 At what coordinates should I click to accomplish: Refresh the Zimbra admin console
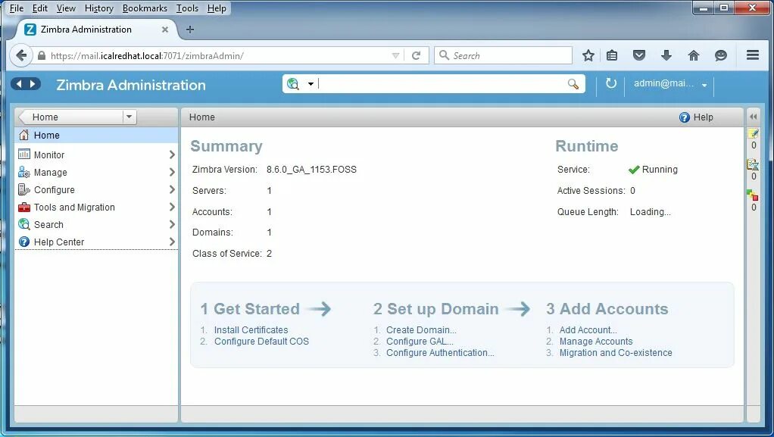click(611, 83)
